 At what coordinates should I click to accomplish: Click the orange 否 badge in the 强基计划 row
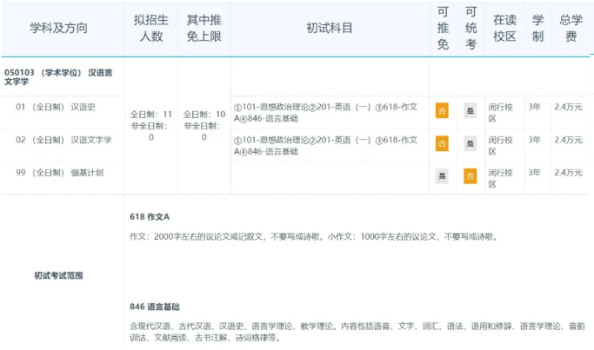(470, 176)
